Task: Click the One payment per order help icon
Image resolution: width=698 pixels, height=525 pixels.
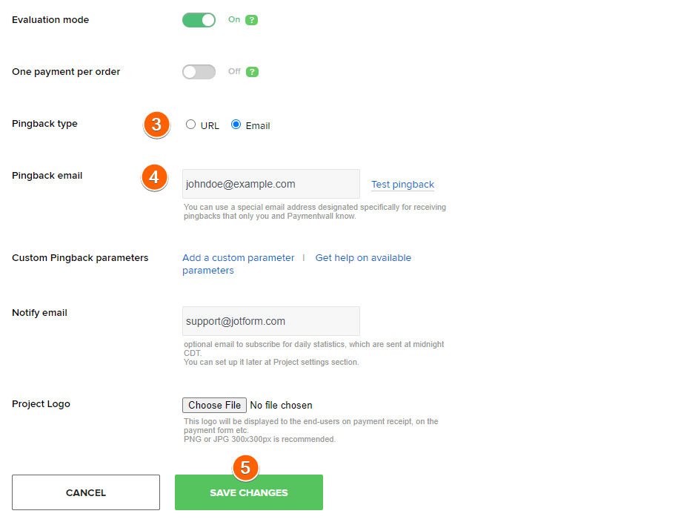Action: (252, 72)
